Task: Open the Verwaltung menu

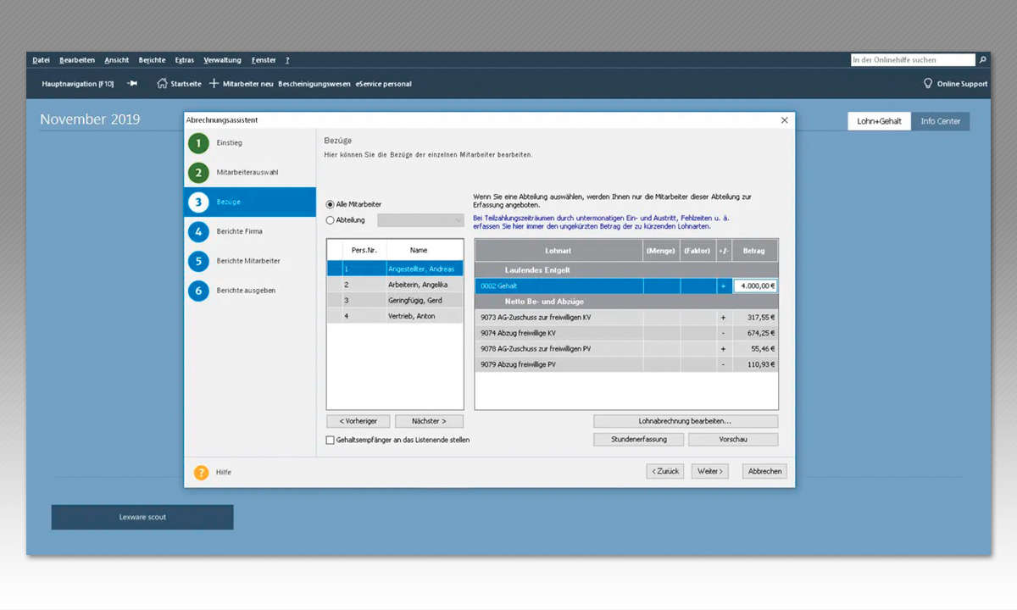Action: (223, 60)
